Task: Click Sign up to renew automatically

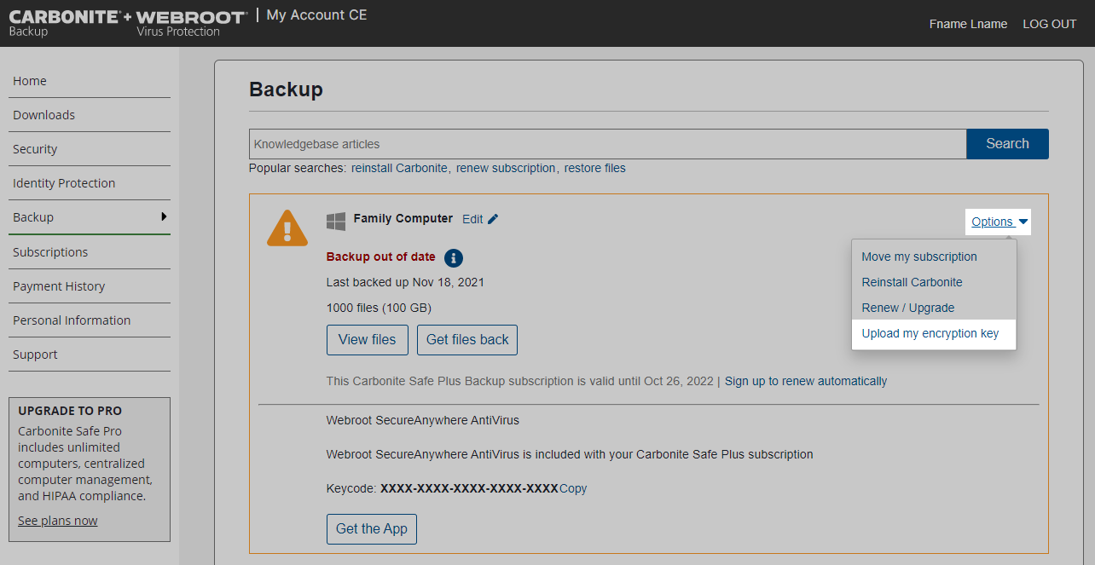Action: [805, 381]
